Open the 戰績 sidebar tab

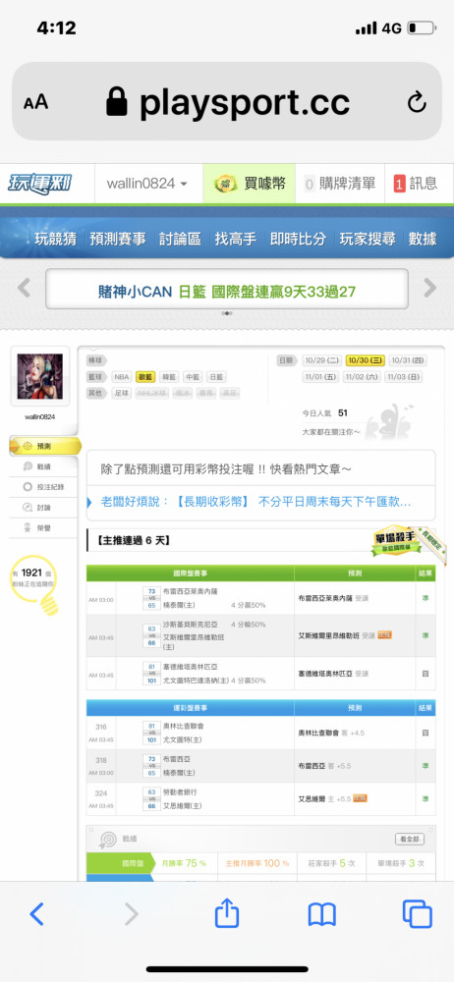44,465
